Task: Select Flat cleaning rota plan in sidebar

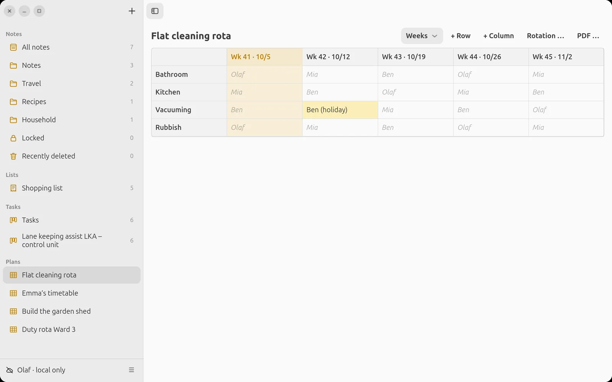Action: pyautogui.click(x=72, y=275)
